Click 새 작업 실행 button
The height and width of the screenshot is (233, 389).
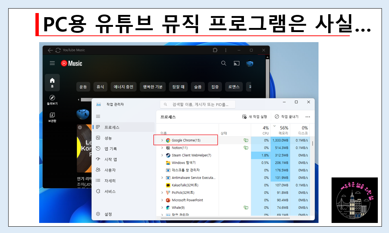click(x=254, y=116)
